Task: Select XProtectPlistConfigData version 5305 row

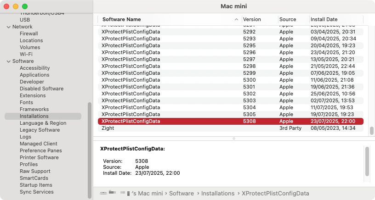Action: tap(231, 114)
